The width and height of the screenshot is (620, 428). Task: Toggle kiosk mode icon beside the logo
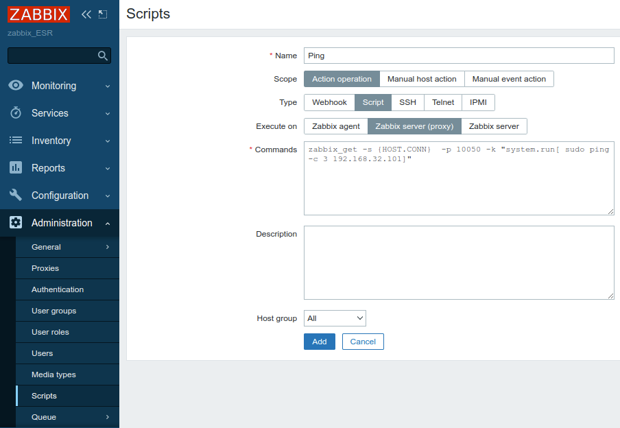point(103,14)
